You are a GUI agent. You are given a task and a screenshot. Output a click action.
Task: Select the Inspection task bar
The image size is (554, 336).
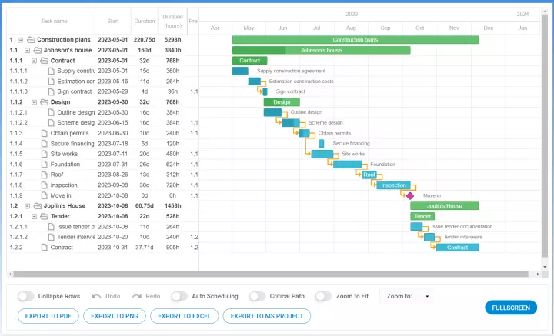pyautogui.click(x=393, y=185)
